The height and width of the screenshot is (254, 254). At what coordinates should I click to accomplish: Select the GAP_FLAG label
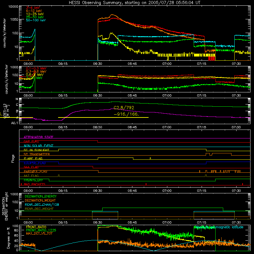tap(31, 141)
